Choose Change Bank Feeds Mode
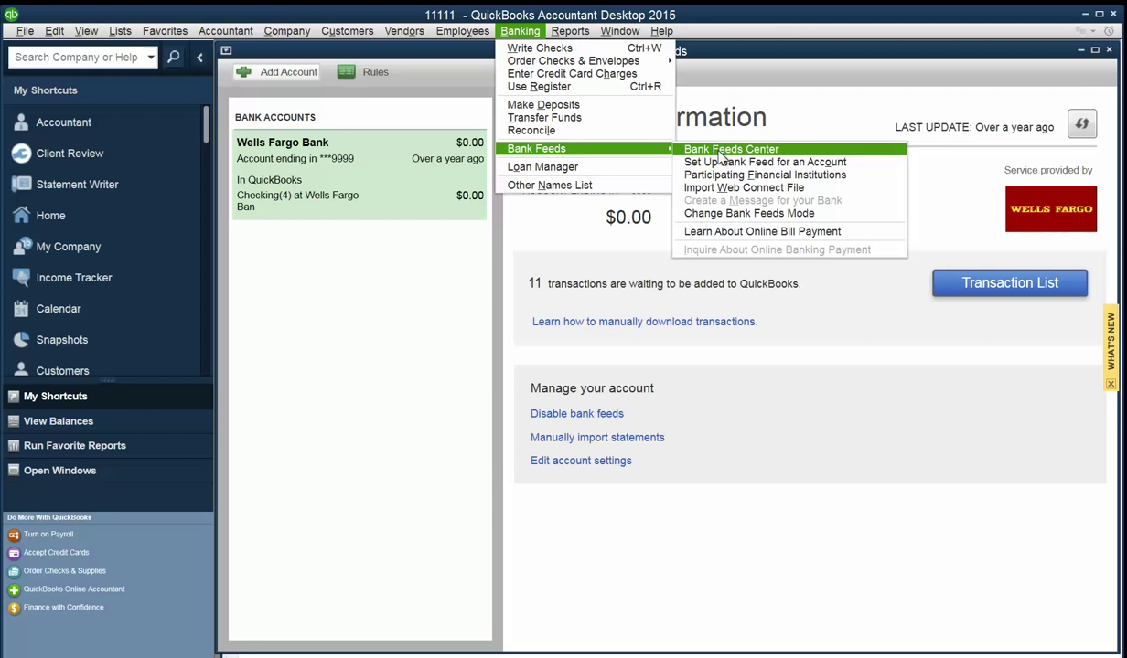The image size is (1127, 658). click(790, 213)
